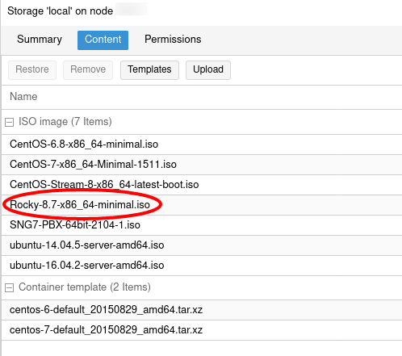Click the ISO image group header text
Viewport: 402px width, 356px height.
65,122
